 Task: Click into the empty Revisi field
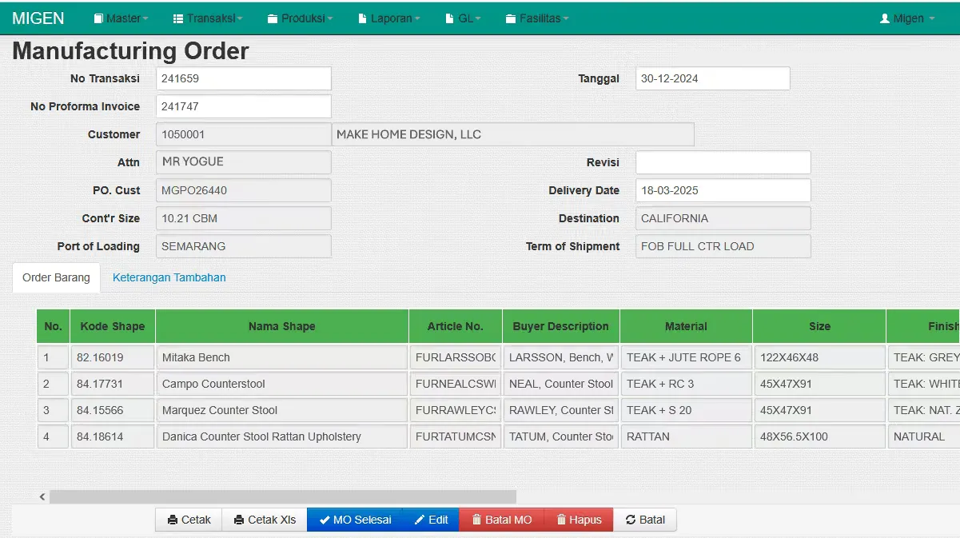723,162
